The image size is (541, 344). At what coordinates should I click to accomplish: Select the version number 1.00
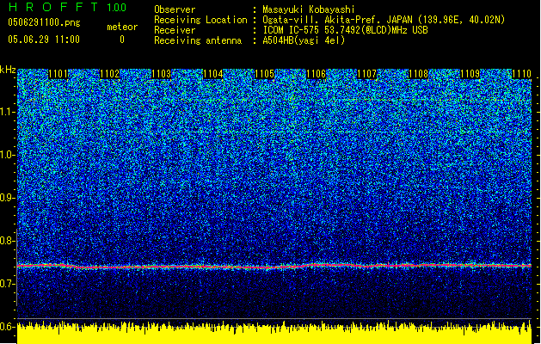click(x=117, y=8)
